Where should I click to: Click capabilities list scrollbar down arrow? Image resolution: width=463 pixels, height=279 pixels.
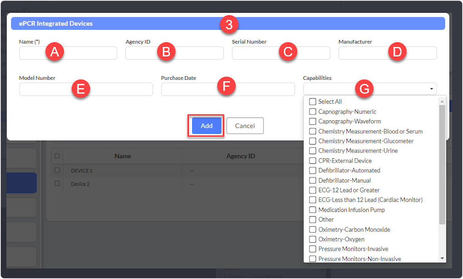coord(442,258)
